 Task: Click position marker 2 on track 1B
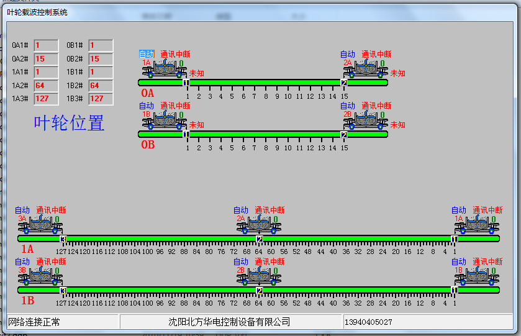pos(259,291)
